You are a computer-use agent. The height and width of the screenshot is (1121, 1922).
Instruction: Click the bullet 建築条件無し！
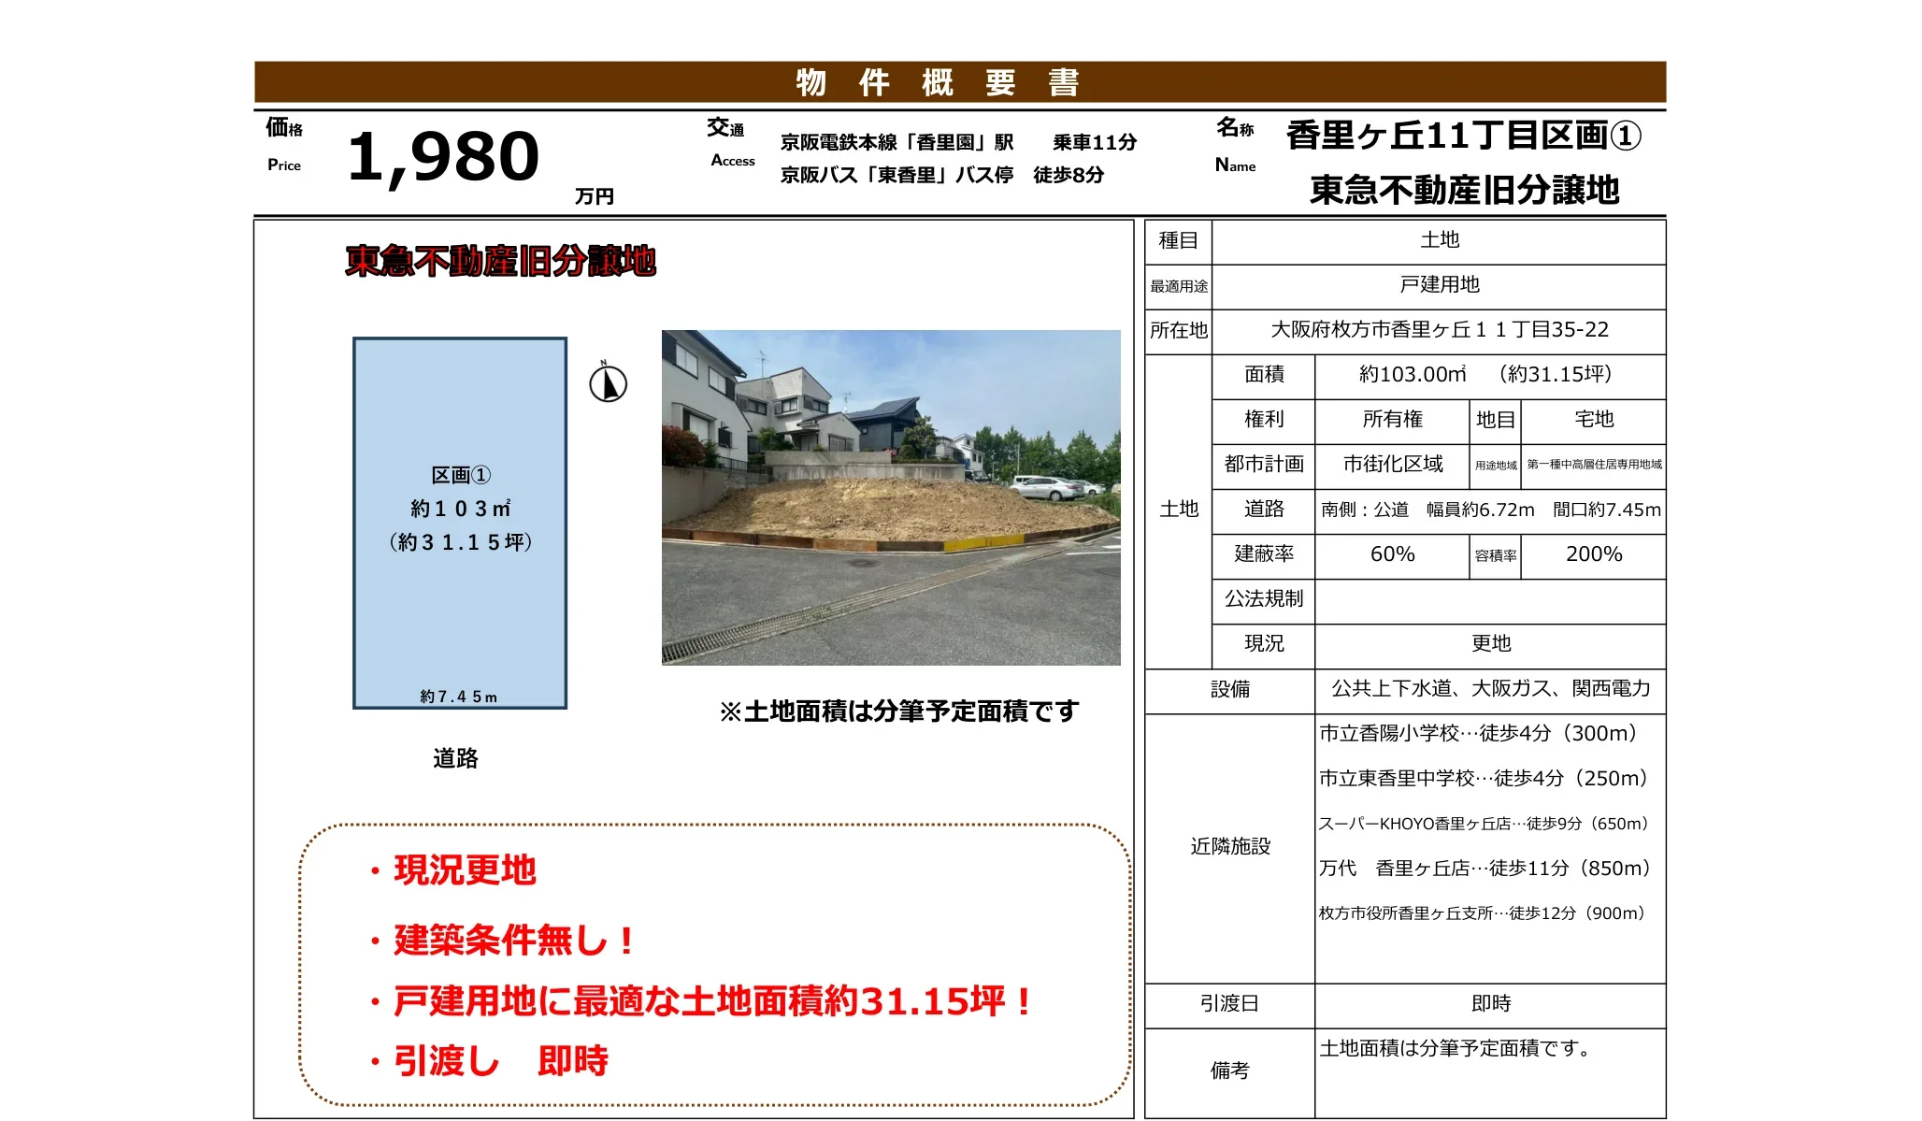[x=503, y=940]
